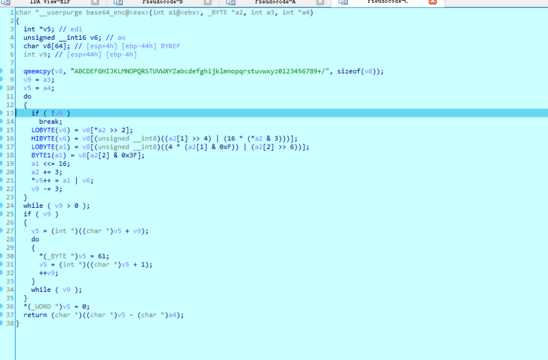Screen dimensions: 548x360
Task: Close the Pseudocode-A tab
Action: [320, 3]
